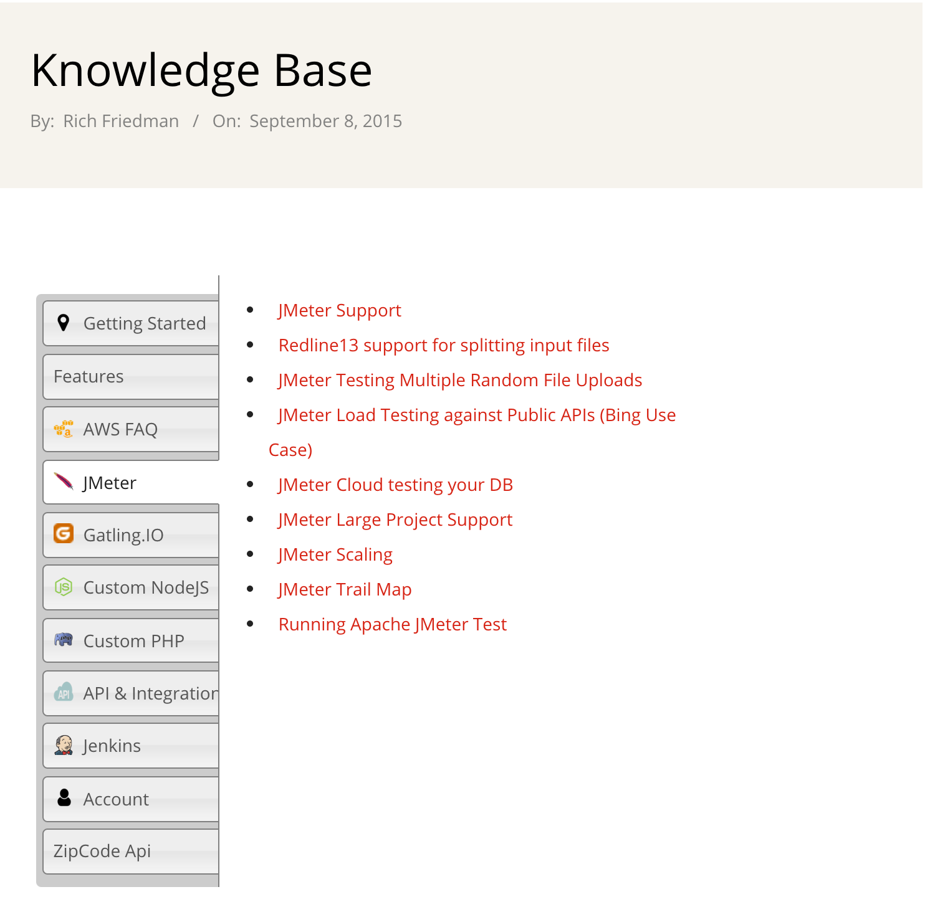Click the Jenkins butler icon
The width and height of the screenshot is (930, 902).
[64, 745]
